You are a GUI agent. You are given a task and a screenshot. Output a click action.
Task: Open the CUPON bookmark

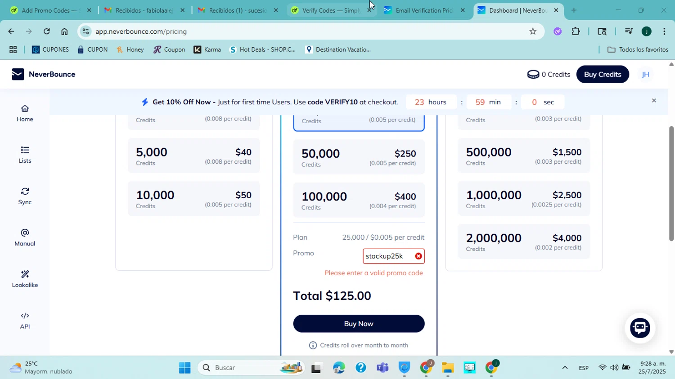[x=92, y=49]
